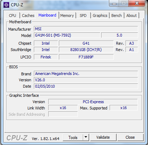
Task: Click the CPU-Z app icon in title bar
Action: (6, 5)
